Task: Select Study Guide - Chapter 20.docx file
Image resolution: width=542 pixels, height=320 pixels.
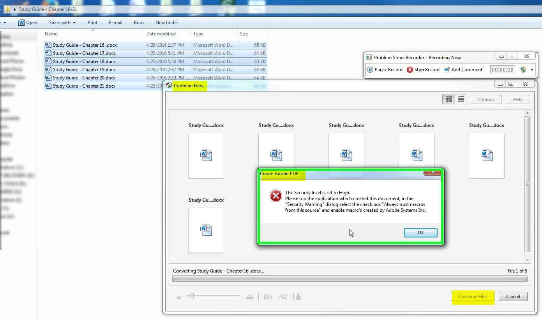Action: point(155,78)
